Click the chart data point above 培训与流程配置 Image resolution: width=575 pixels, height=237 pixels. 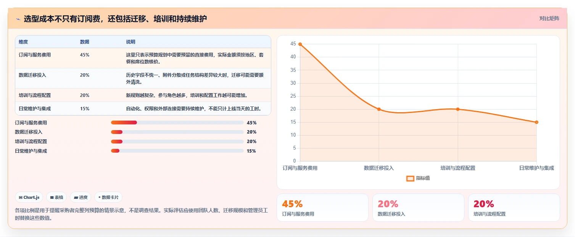click(458, 109)
